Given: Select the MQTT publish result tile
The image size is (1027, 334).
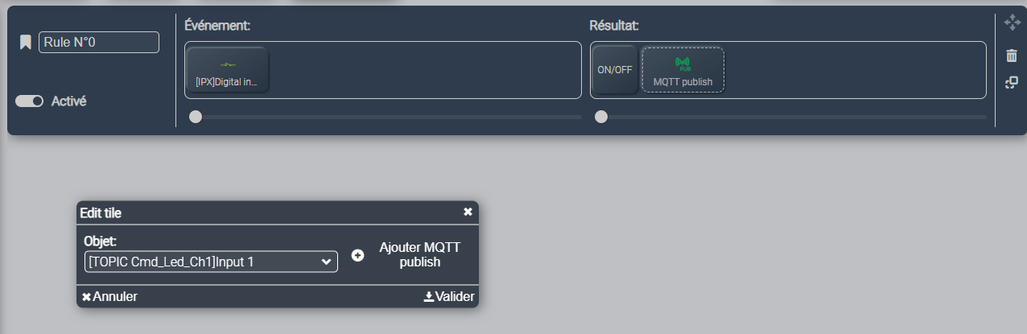Looking at the screenshot, I should click(683, 69).
